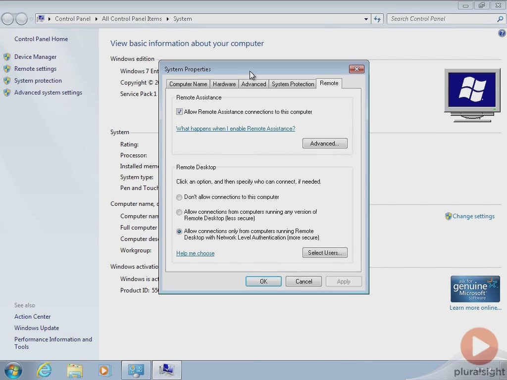The width and height of the screenshot is (507, 380).
Task: Switch to the Hardware tab
Action: pos(224,84)
